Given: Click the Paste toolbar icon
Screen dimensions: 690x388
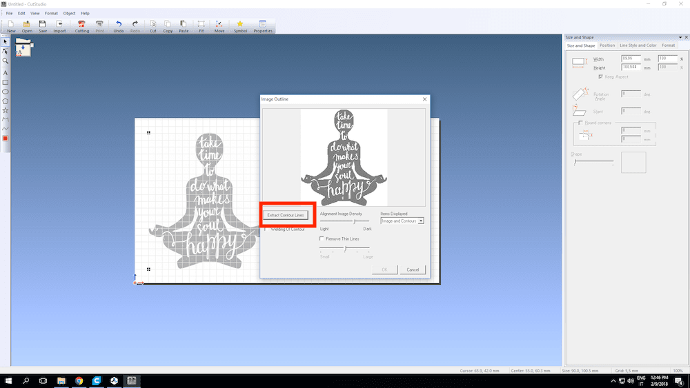Looking at the screenshot, I should [x=184, y=26].
